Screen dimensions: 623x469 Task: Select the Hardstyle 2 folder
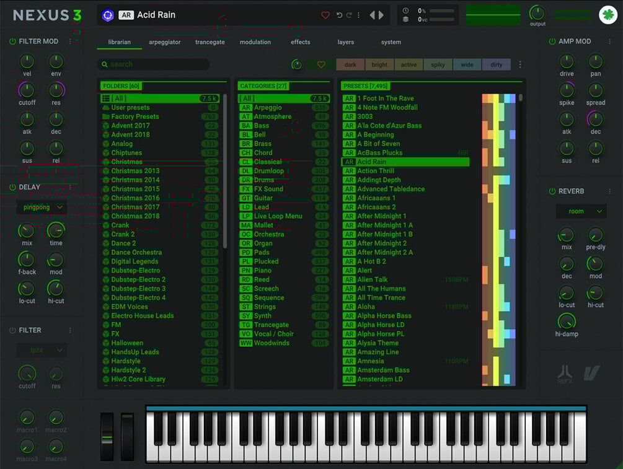click(160, 370)
